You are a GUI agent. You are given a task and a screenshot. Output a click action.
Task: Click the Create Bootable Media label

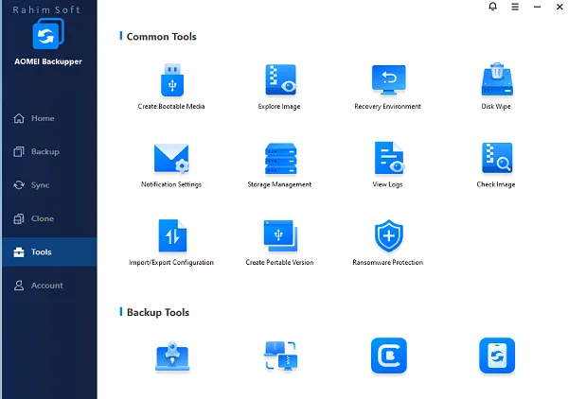click(x=171, y=106)
